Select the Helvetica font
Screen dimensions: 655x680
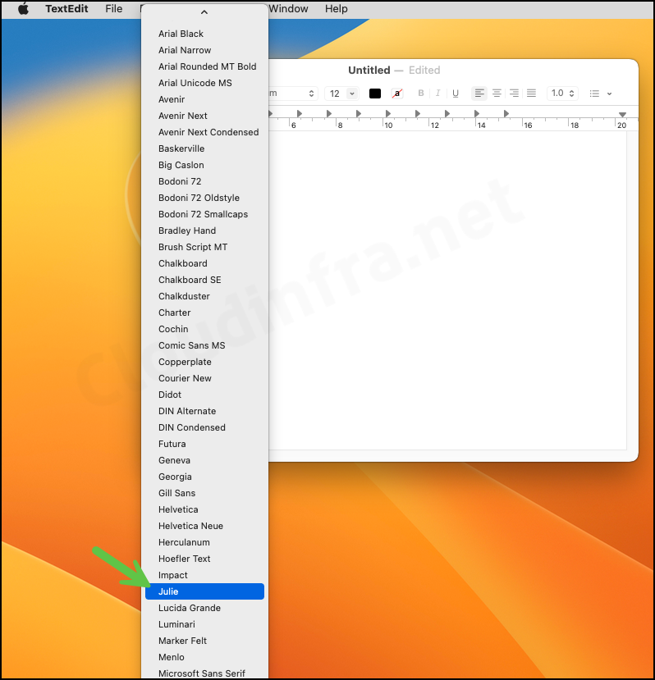tap(204, 509)
